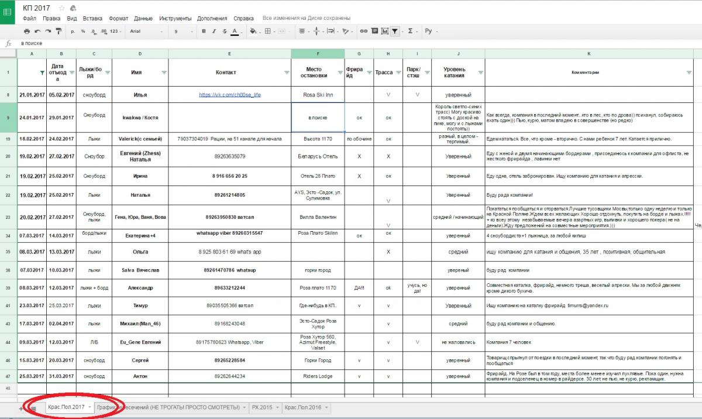Viewport: 702px width, 419px height.
Task: Insert a chart using the toolbar icon
Action: pos(384,31)
